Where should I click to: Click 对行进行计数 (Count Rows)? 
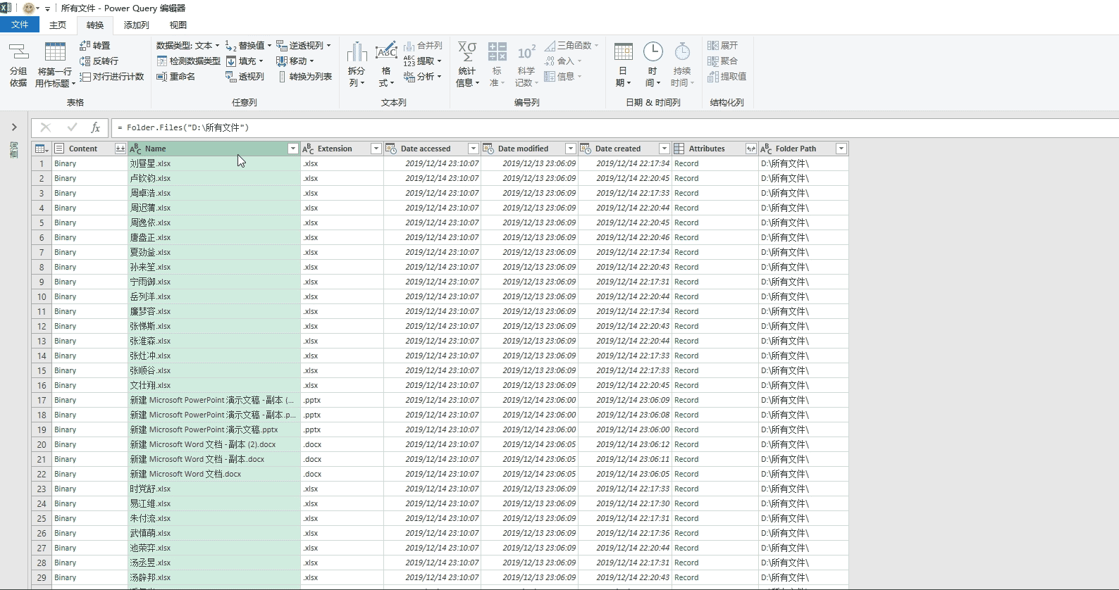112,77
